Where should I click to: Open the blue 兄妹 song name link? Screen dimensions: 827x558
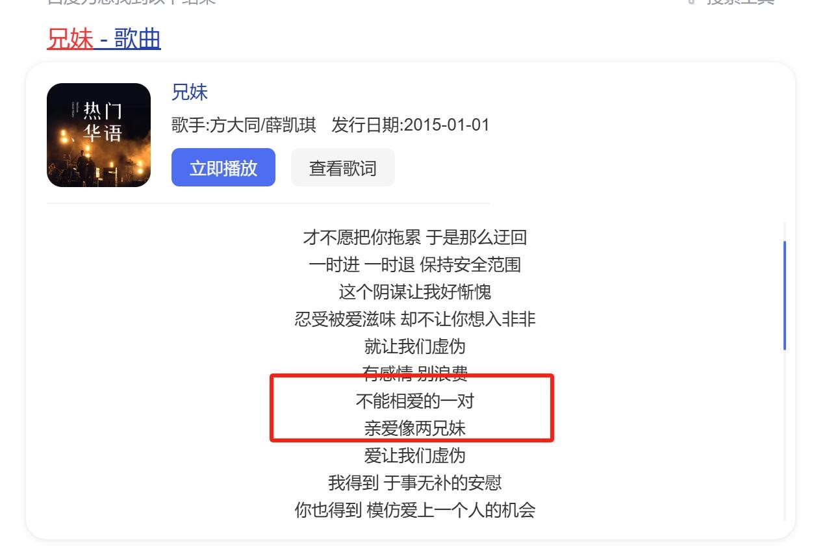click(x=190, y=92)
